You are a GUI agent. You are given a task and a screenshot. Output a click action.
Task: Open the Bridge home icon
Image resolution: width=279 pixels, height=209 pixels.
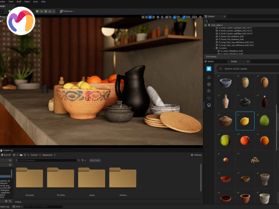209,77
